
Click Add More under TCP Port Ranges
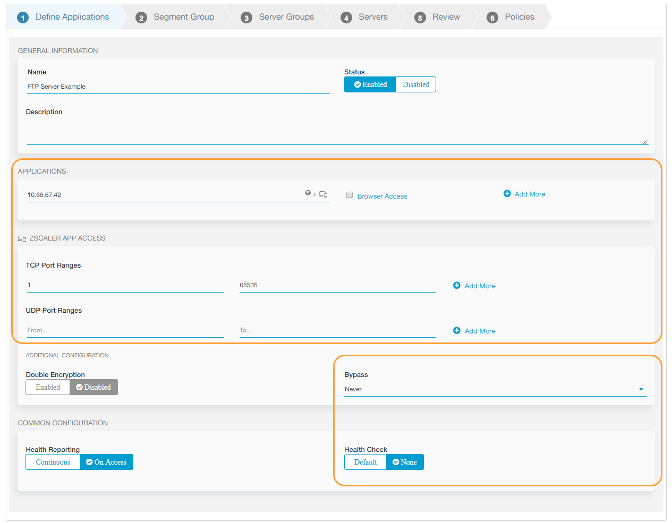(x=480, y=286)
